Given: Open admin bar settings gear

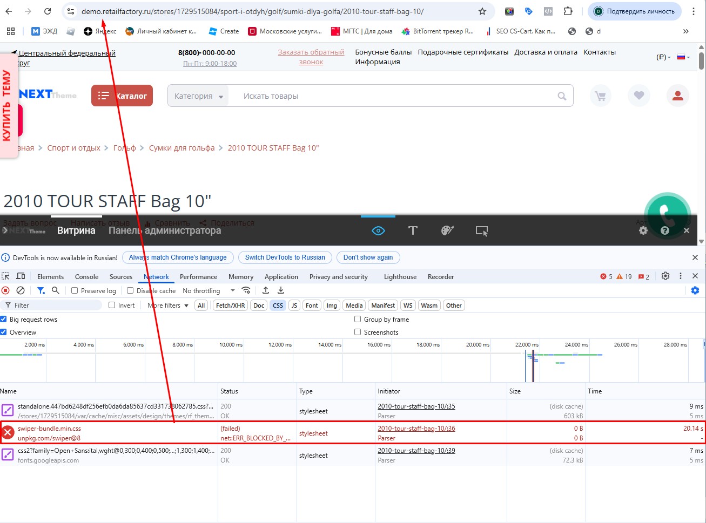Looking at the screenshot, I should [x=643, y=230].
